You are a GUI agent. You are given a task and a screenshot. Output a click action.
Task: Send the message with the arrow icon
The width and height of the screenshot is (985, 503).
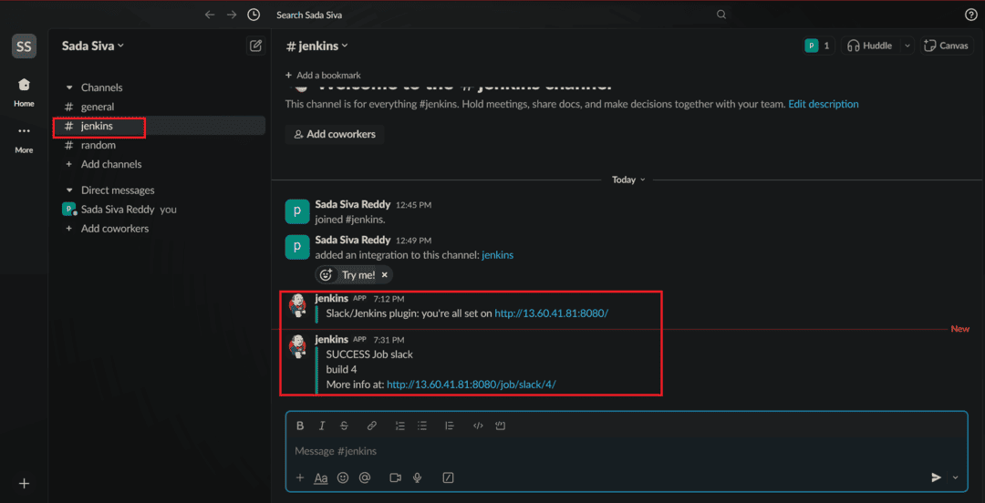click(936, 477)
